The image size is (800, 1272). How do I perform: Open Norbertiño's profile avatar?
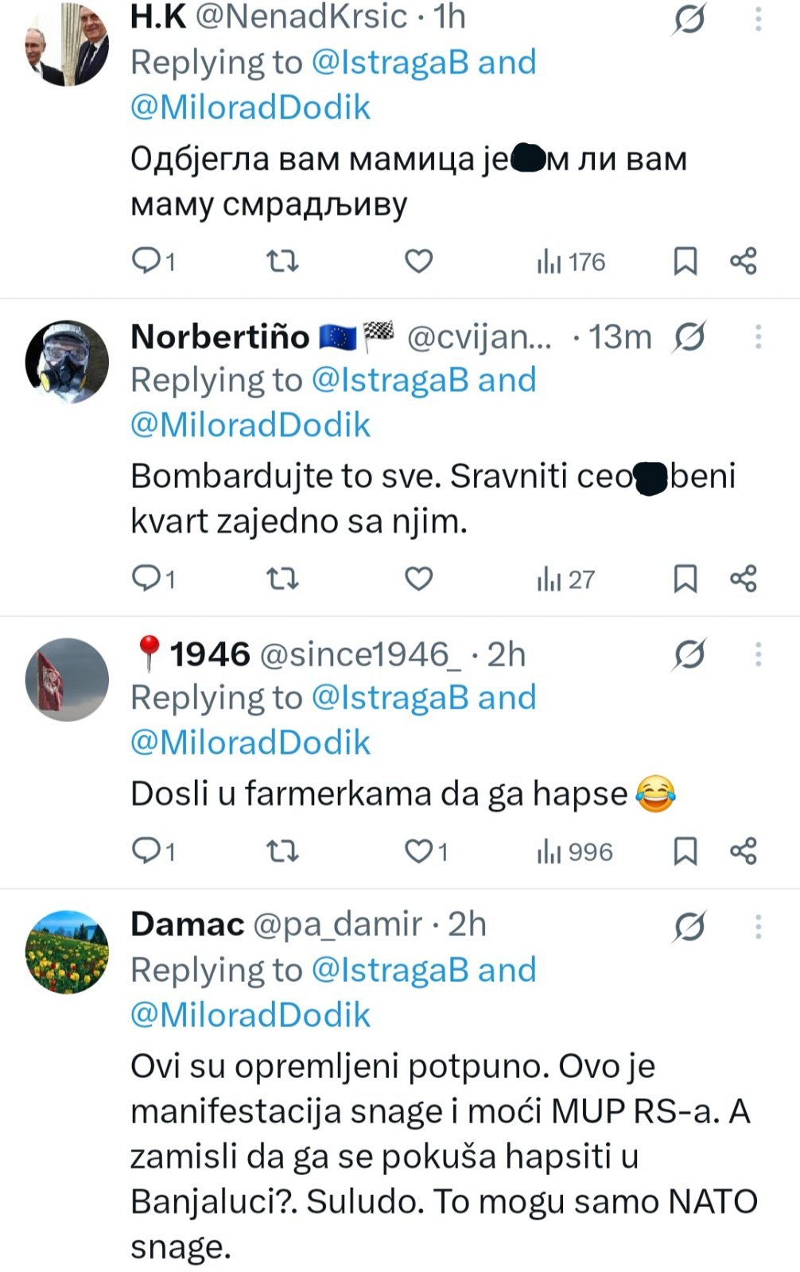(68, 362)
